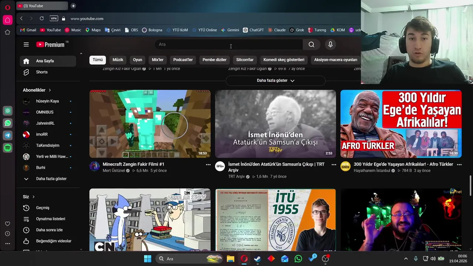Open Spotify in the Opera sidebar
The height and width of the screenshot is (266, 473).
tap(7, 148)
